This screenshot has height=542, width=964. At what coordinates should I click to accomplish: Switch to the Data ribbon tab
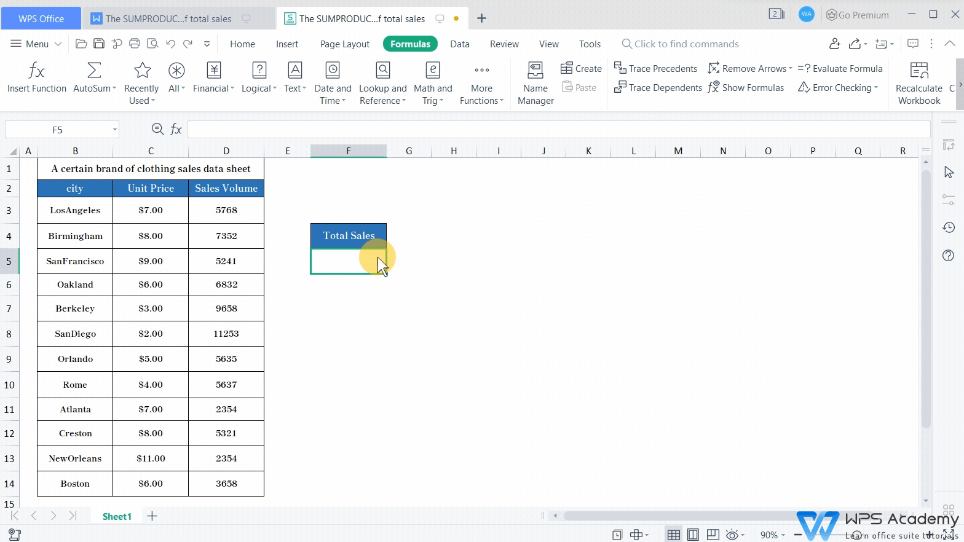tap(459, 44)
